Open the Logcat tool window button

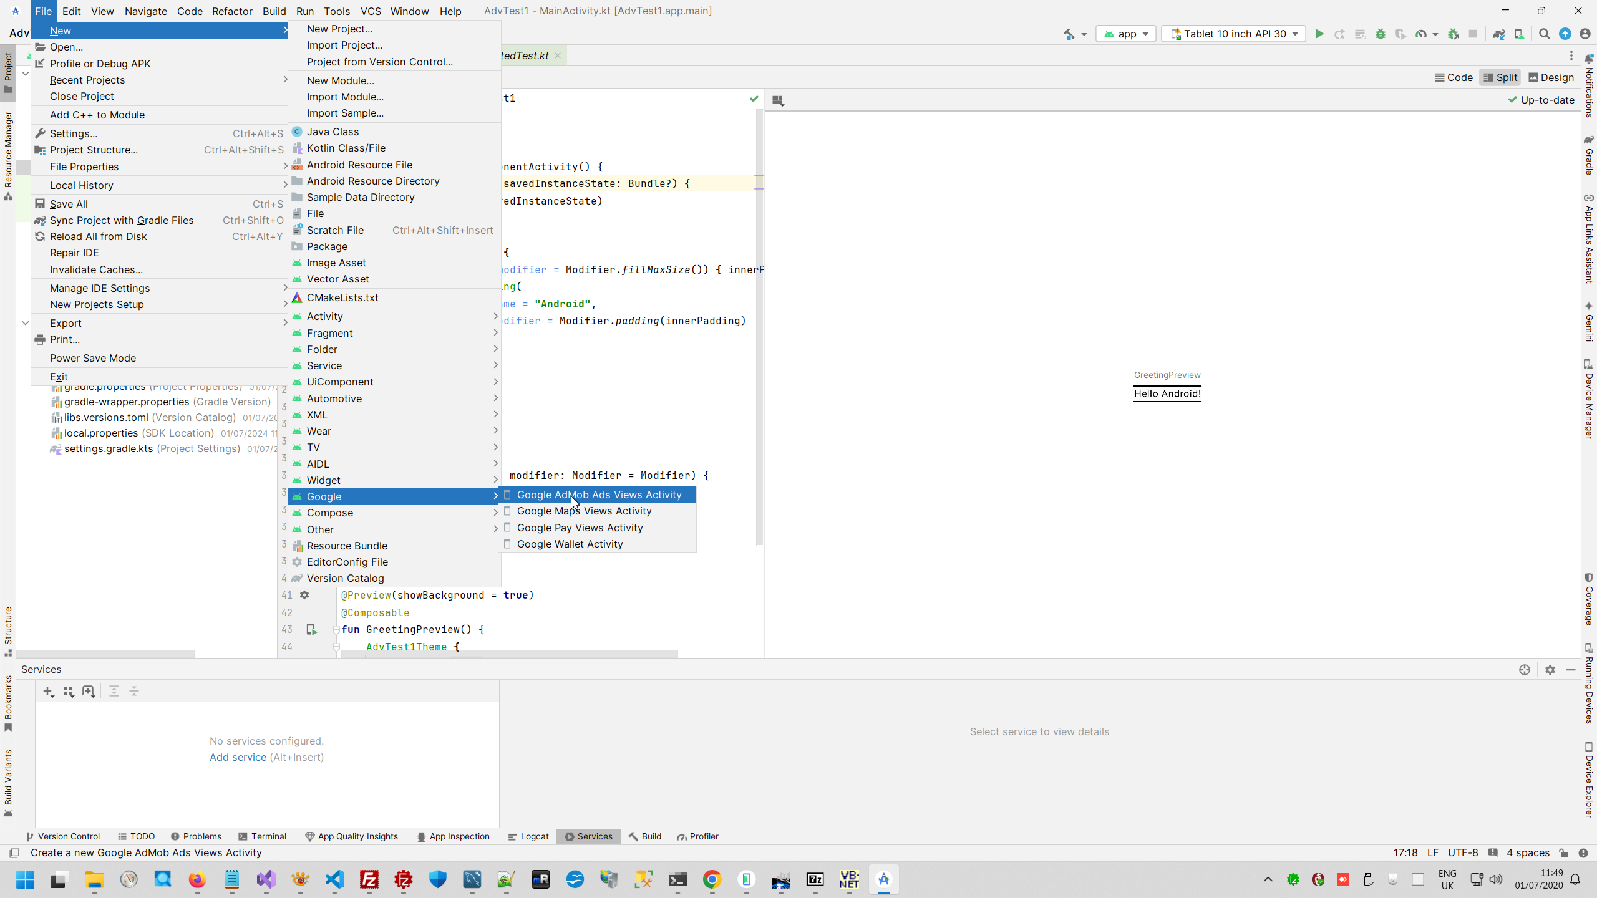pyautogui.click(x=528, y=836)
